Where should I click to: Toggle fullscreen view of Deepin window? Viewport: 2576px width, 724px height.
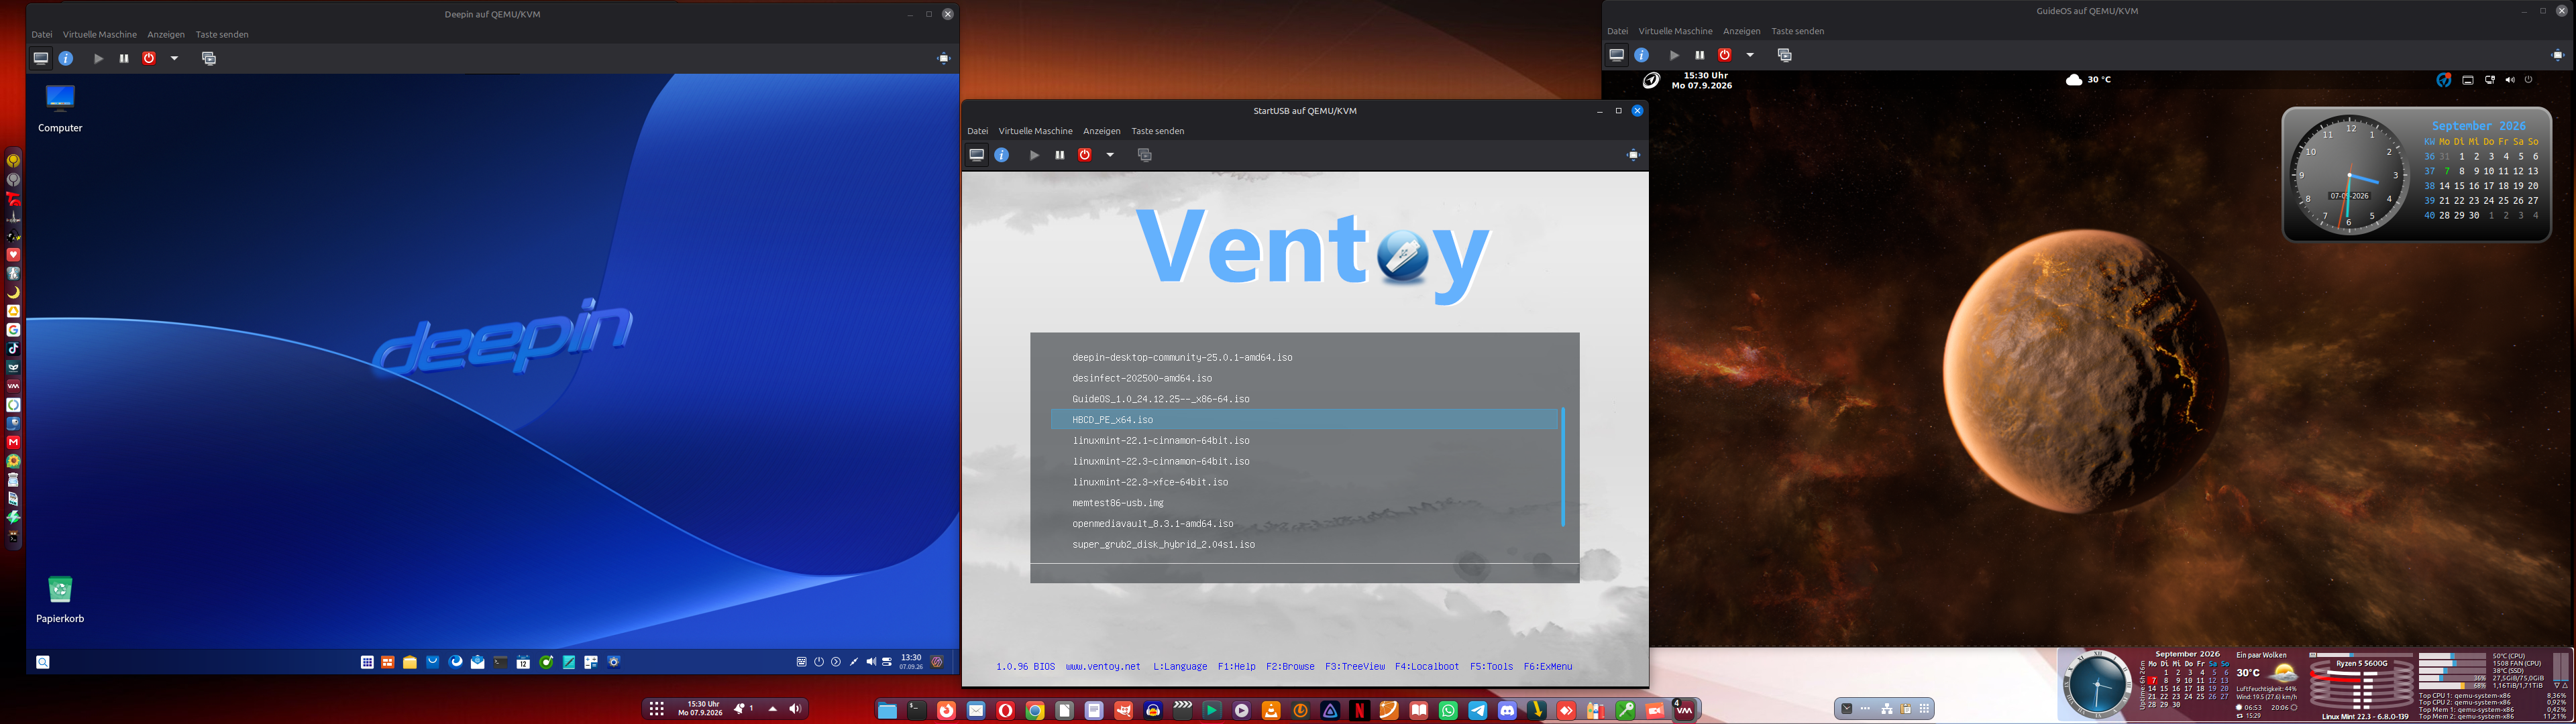[943, 58]
